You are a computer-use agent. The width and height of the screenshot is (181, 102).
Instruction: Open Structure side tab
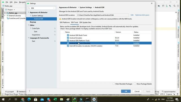[3, 71]
